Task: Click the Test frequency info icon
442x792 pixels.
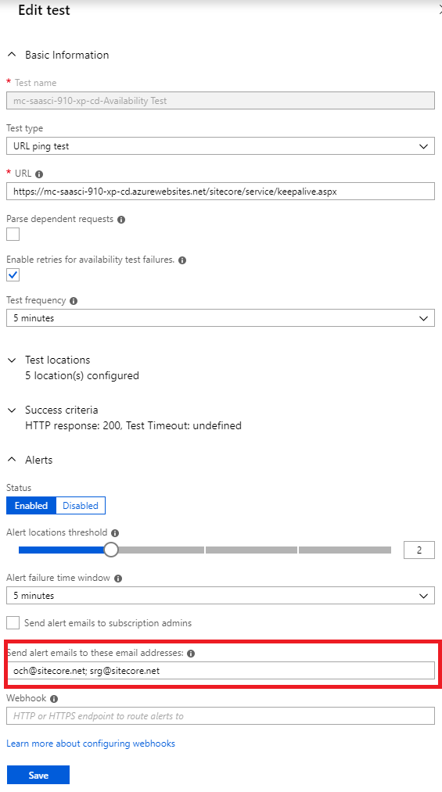Action: coord(74,301)
